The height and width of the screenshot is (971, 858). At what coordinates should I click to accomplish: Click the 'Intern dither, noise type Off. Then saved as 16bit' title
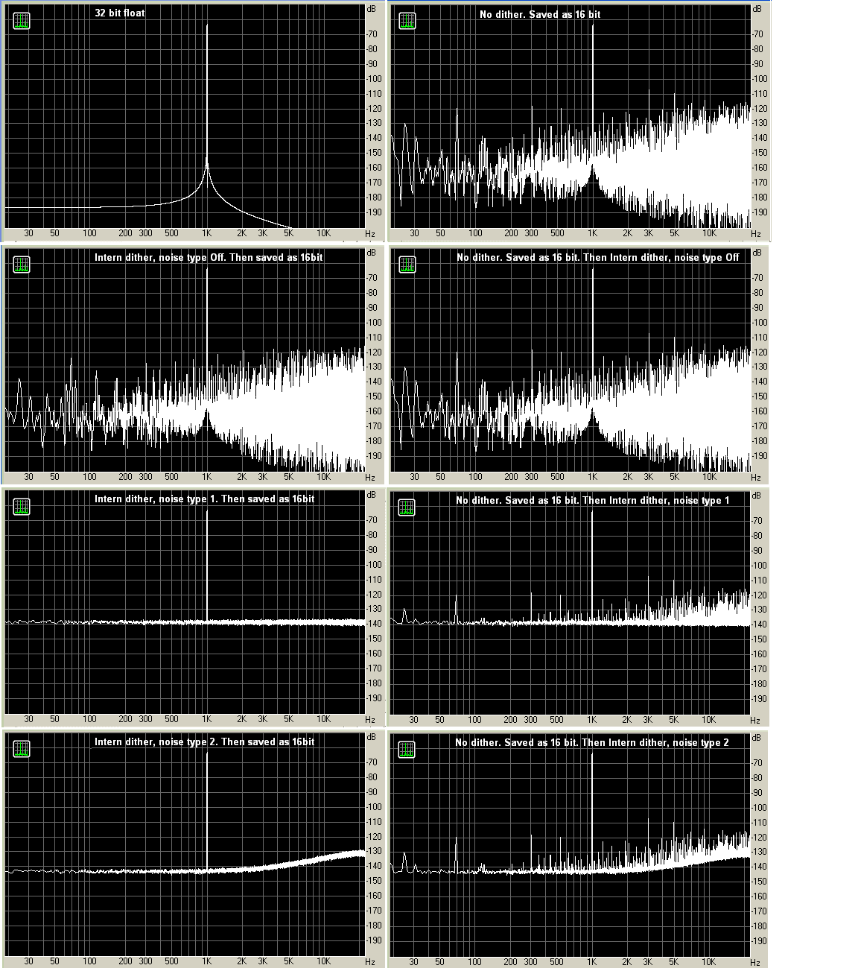[x=209, y=257]
